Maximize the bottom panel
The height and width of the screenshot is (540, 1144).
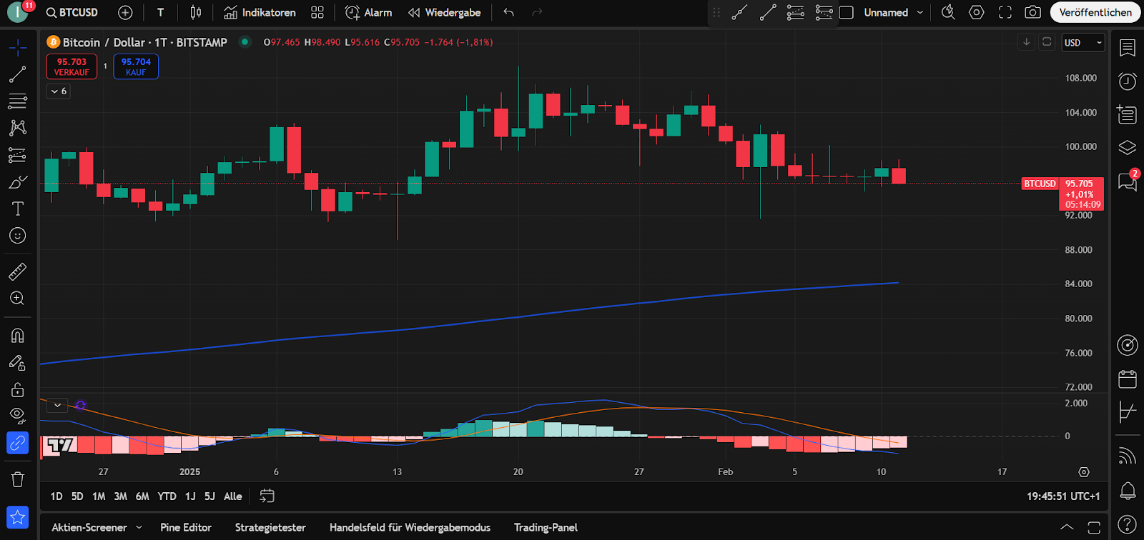(1094, 528)
